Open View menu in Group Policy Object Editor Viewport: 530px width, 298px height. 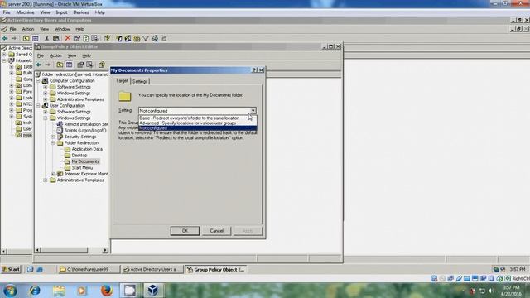(72, 55)
